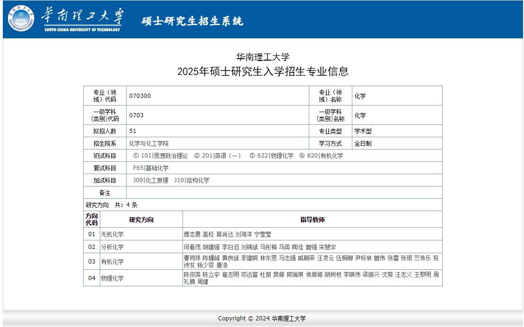Click the 华南理工大学 calligraphy logo in the banner
The width and height of the screenshot is (524, 327).
click(82, 19)
